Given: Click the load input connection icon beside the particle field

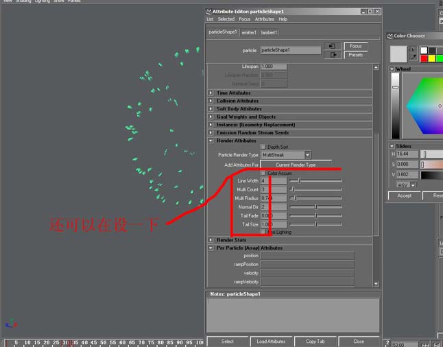Looking at the screenshot, I should [x=333, y=46].
